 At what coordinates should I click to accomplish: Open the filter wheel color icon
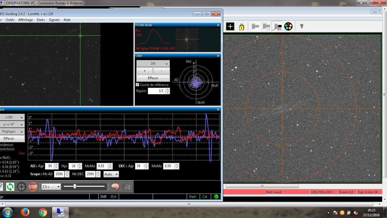pos(288,27)
